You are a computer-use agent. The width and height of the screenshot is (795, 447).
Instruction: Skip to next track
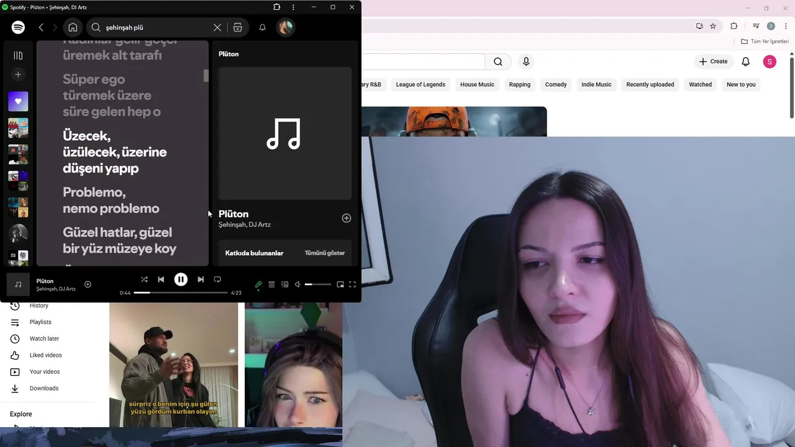(x=201, y=279)
